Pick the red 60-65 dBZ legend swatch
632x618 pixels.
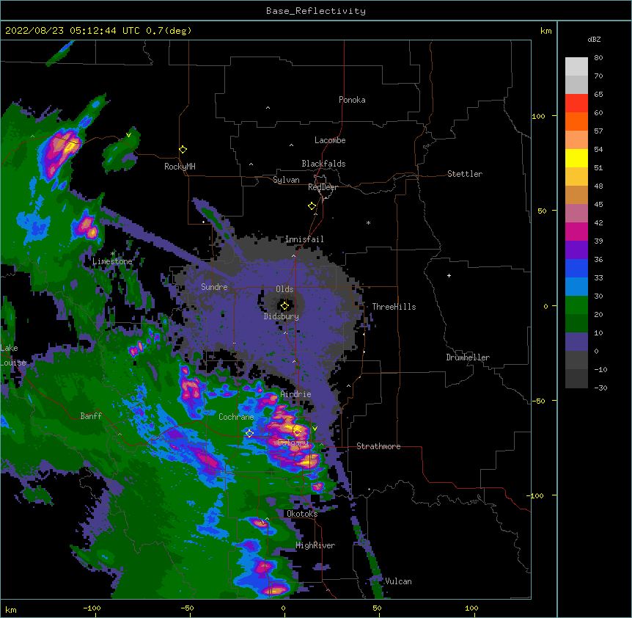576,103
